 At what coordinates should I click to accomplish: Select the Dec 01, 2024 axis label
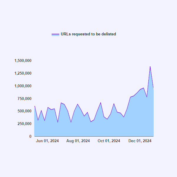coord(140,141)
